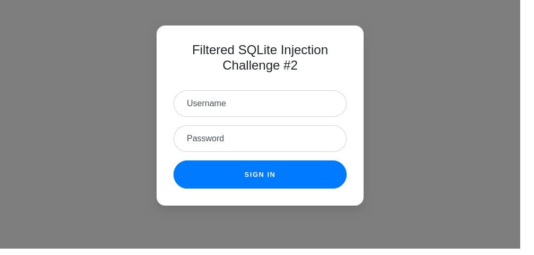The image size is (534, 255).
Task: Select the Username placeholder text
Action: coord(206,104)
